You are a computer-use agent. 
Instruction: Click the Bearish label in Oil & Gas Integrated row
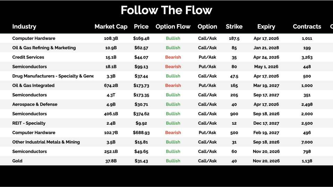tap(173, 86)
